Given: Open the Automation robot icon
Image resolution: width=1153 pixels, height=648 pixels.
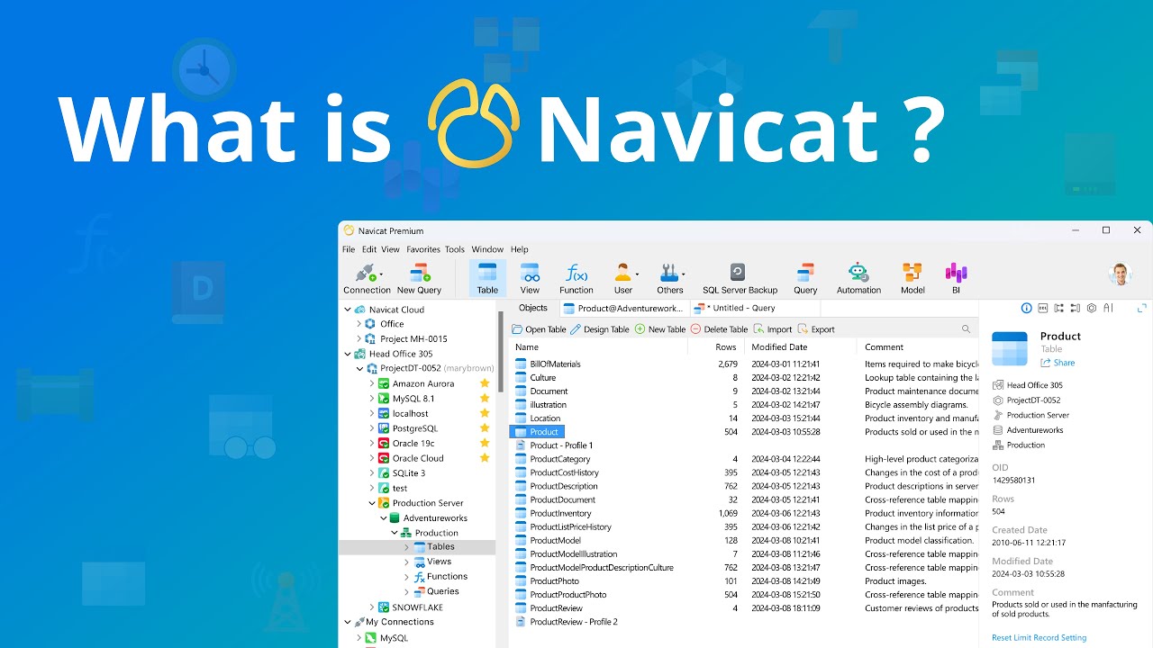Looking at the screenshot, I should pyautogui.click(x=858, y=278).
